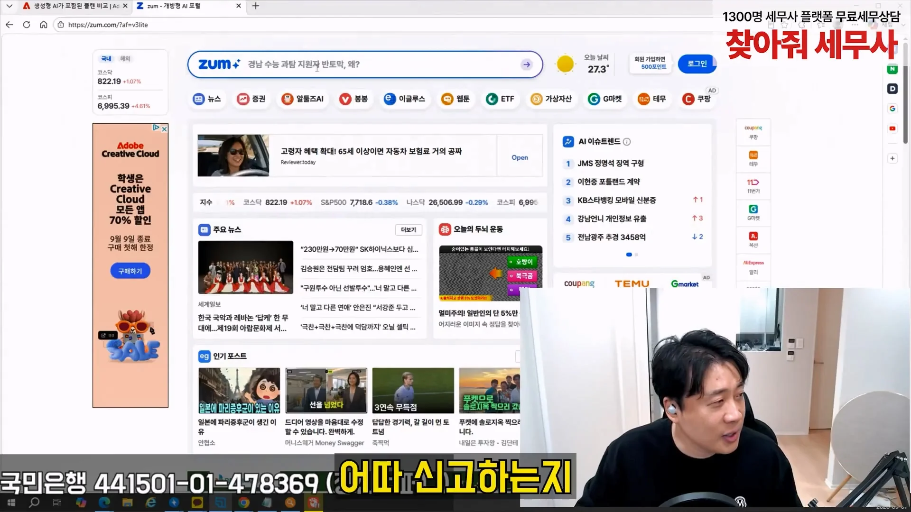Screen dimensions: 911x512
Task: Open Google from the browser side panel
Action: coord(892,109)
